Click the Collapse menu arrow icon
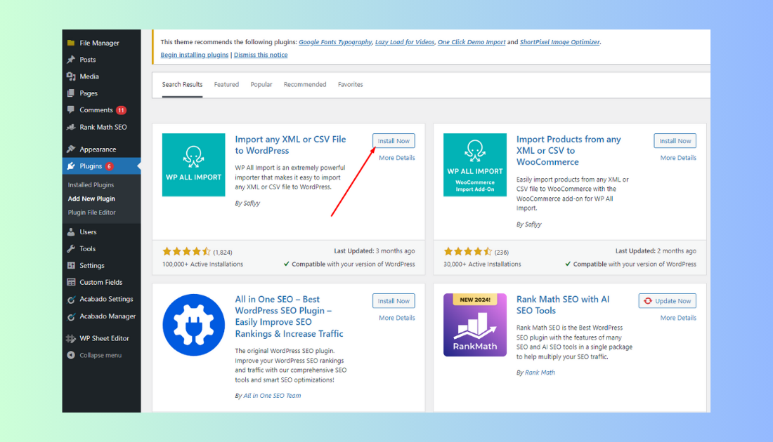Viewport: 773px width, 442px height. [x=71, y=355]
